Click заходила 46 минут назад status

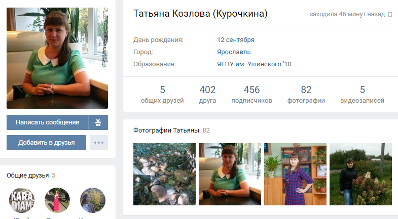pos(347,14)
